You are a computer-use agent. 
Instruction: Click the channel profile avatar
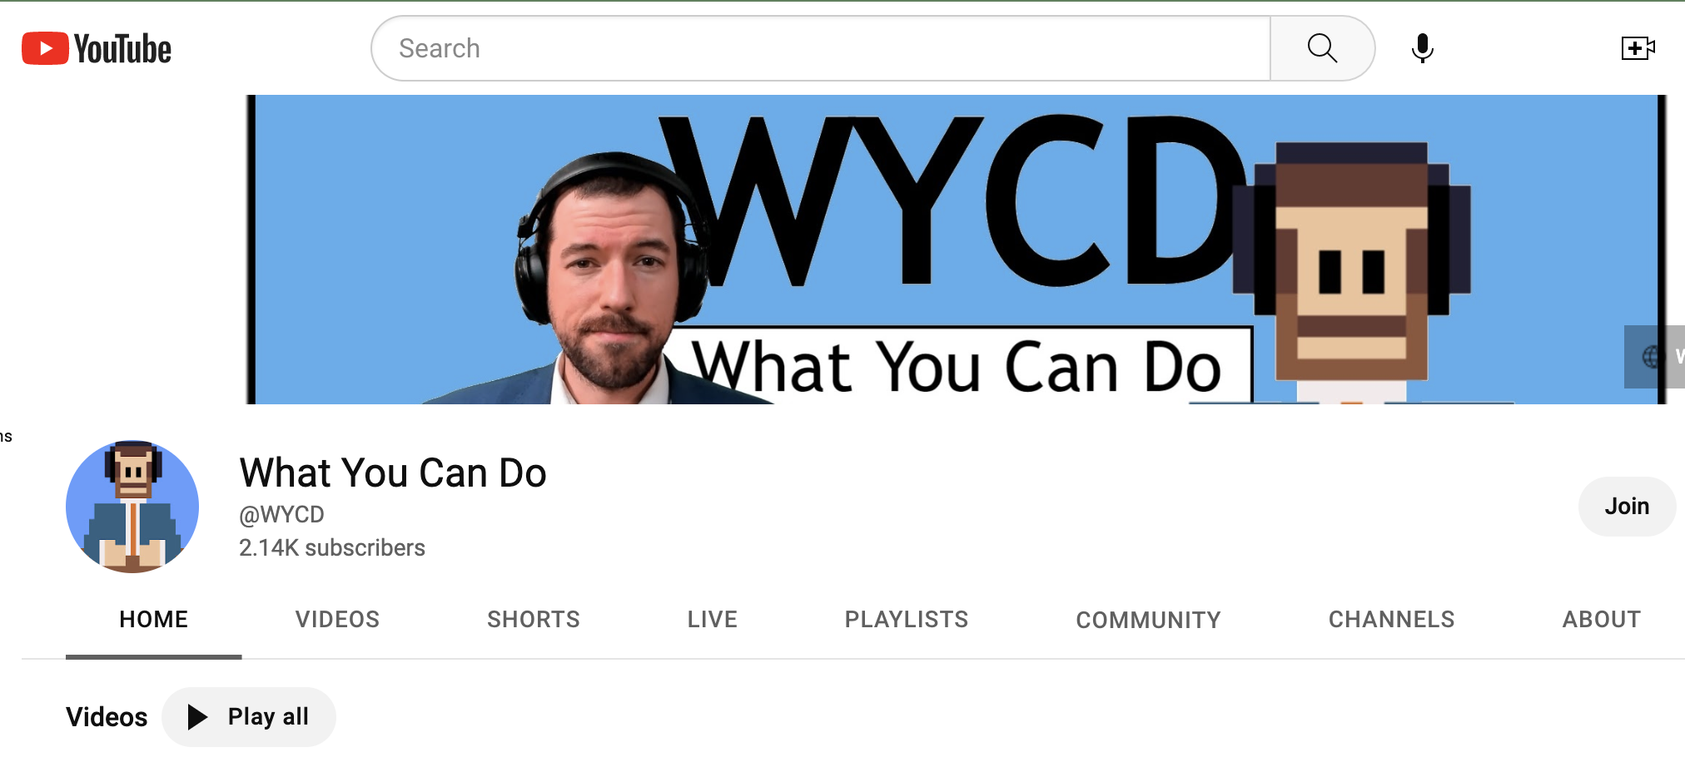(132, 506)
